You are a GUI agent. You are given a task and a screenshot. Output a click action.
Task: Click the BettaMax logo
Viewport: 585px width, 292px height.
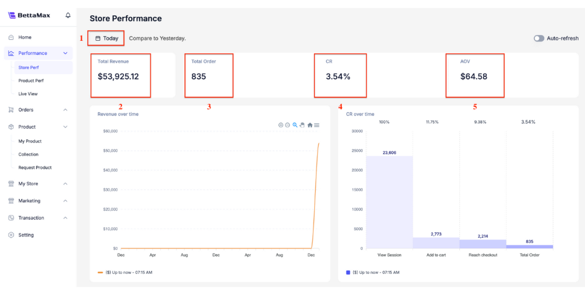click(x=33, y=15)
